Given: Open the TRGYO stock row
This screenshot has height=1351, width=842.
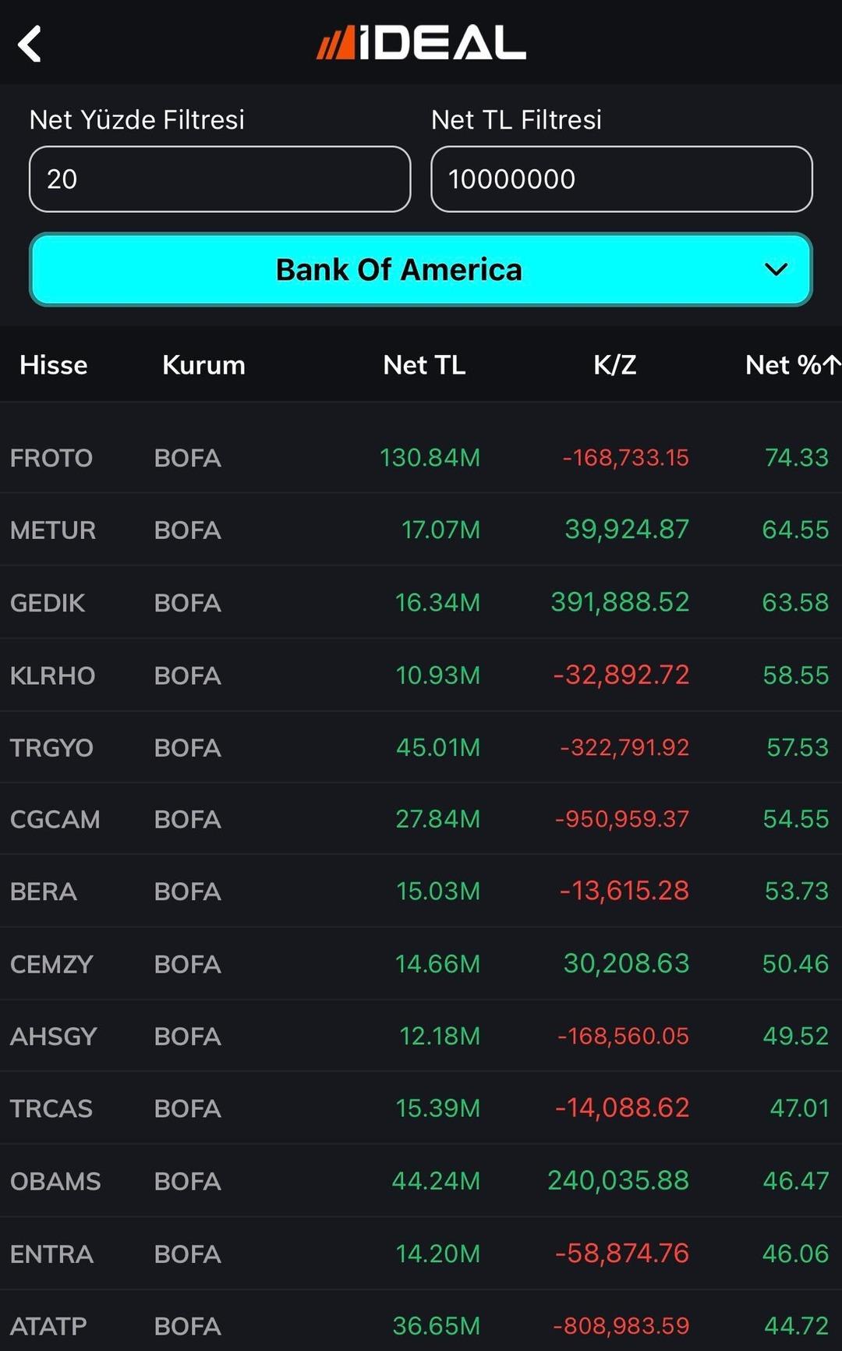Looking at the screenshot, I should [421, 747].
